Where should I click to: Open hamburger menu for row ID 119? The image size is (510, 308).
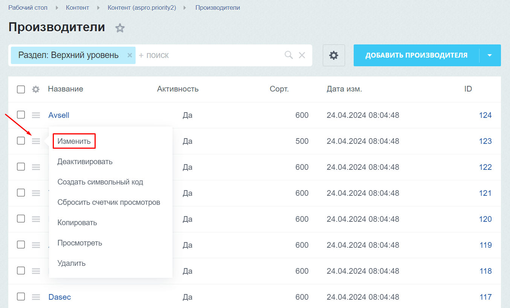click(x=36, y=245)
